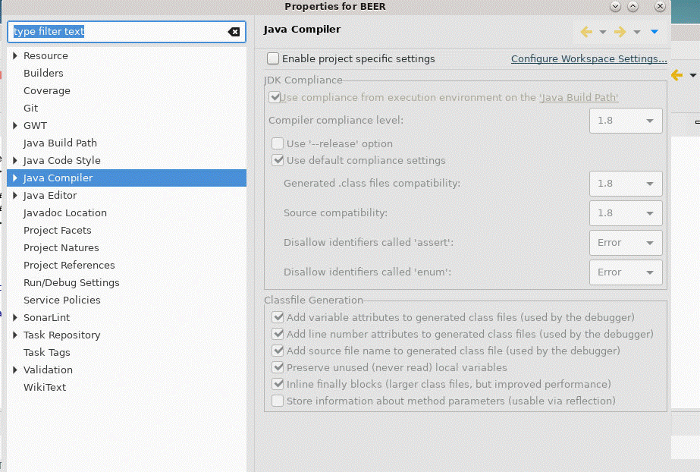Screen dimensions: 700x472
Task: Open Source compatibility dropdown
Action: coord(625,213)
